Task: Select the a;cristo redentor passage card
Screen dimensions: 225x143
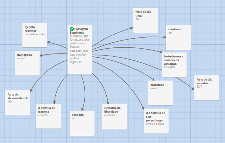Action: [35, 35]
